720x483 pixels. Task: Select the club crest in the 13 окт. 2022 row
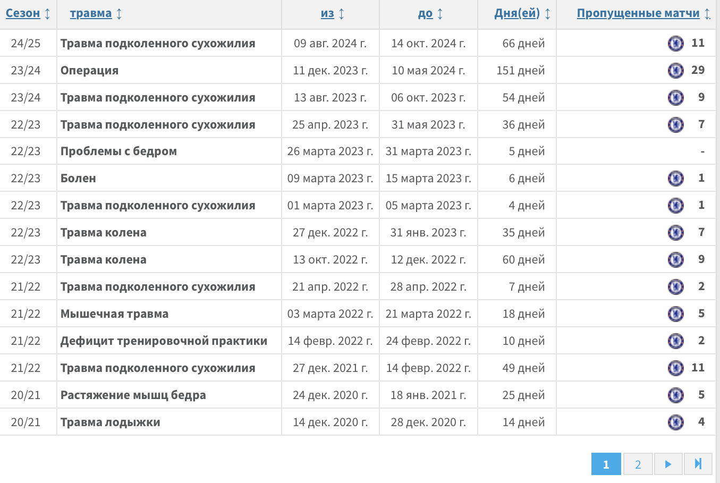pyautogui.click(x=675, y=259)
